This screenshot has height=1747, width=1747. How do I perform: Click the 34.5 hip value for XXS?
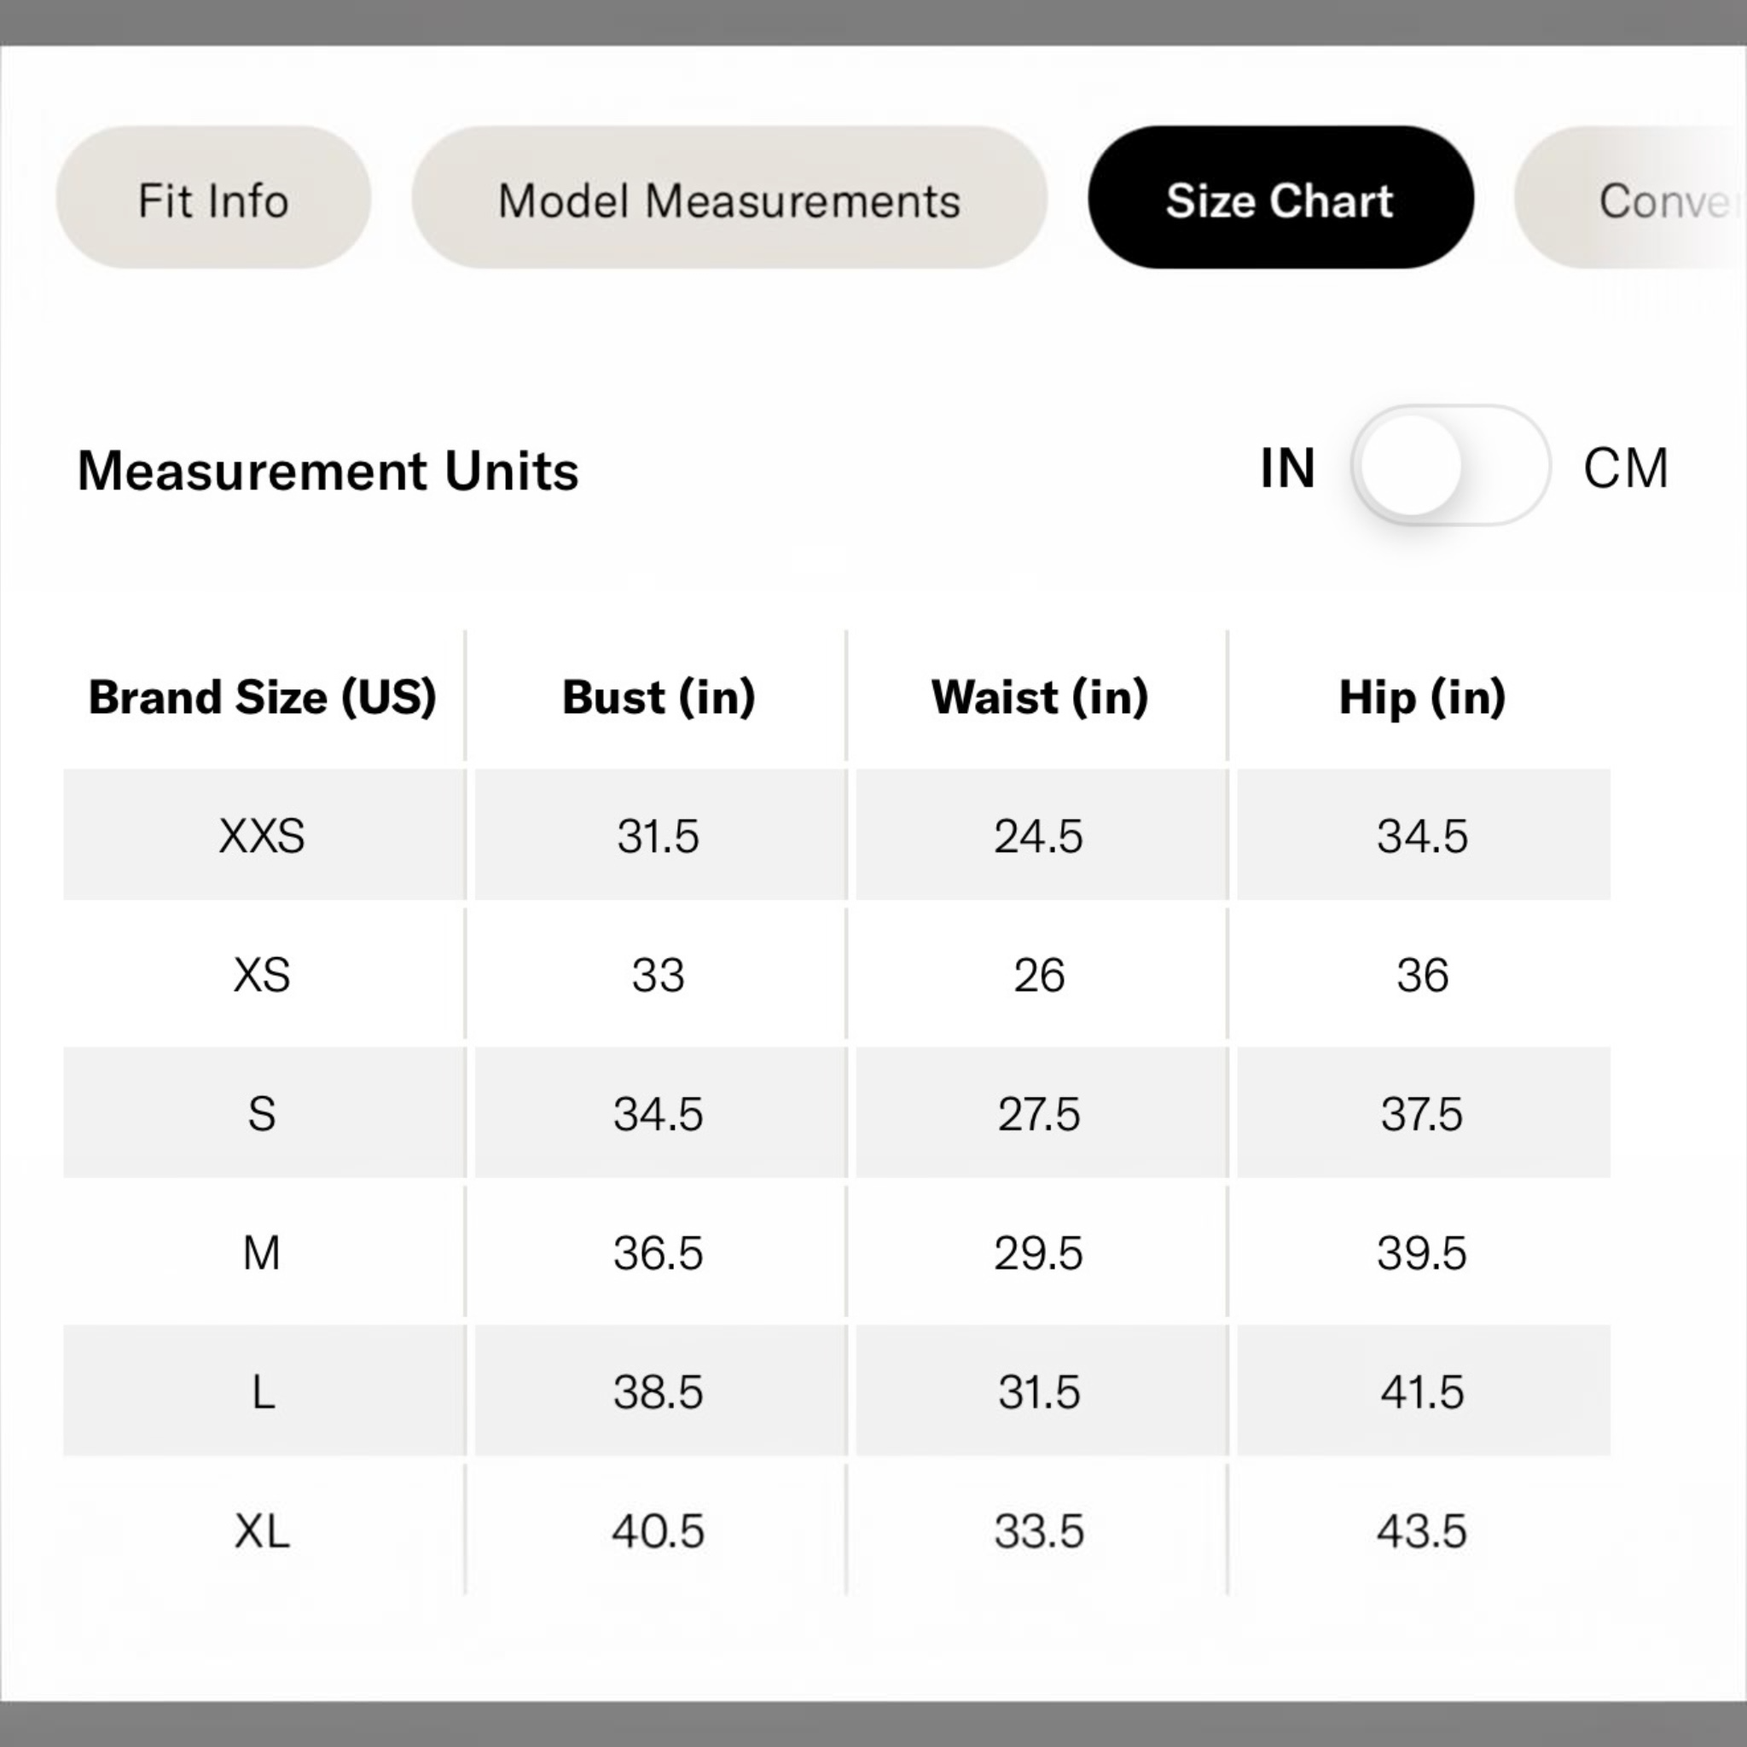click(x=1422, y=835)
